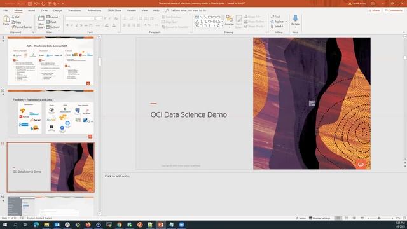Switch to the Slide Show tab

(114, 10)
